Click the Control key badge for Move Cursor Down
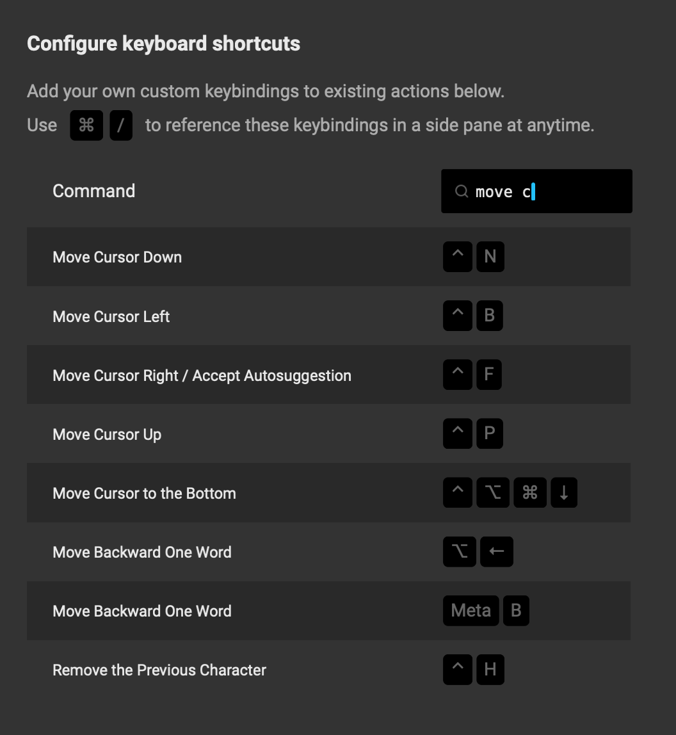 (457, 256)
